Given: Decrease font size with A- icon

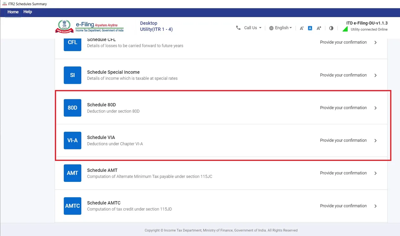Looking at the screenshot, I should tap(302, 28).
